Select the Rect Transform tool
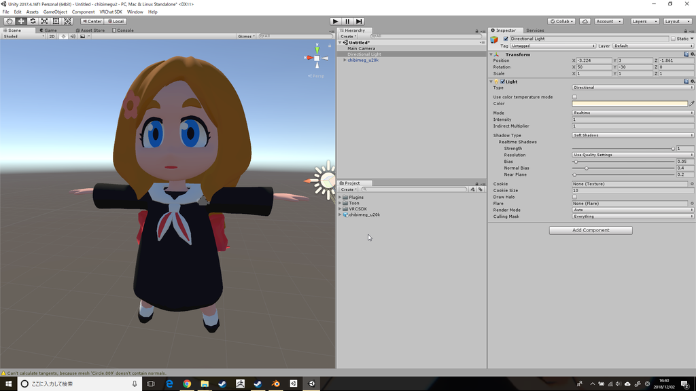This screenshot has height=391, width=696. (56, 21)
